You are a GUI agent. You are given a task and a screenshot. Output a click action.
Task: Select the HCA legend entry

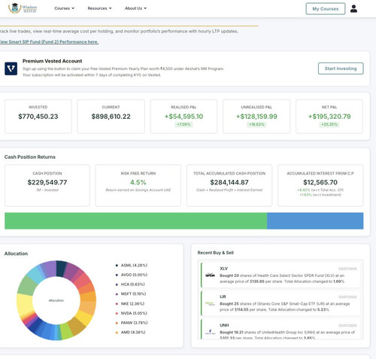pyautogui.click(x=130, y=284)
